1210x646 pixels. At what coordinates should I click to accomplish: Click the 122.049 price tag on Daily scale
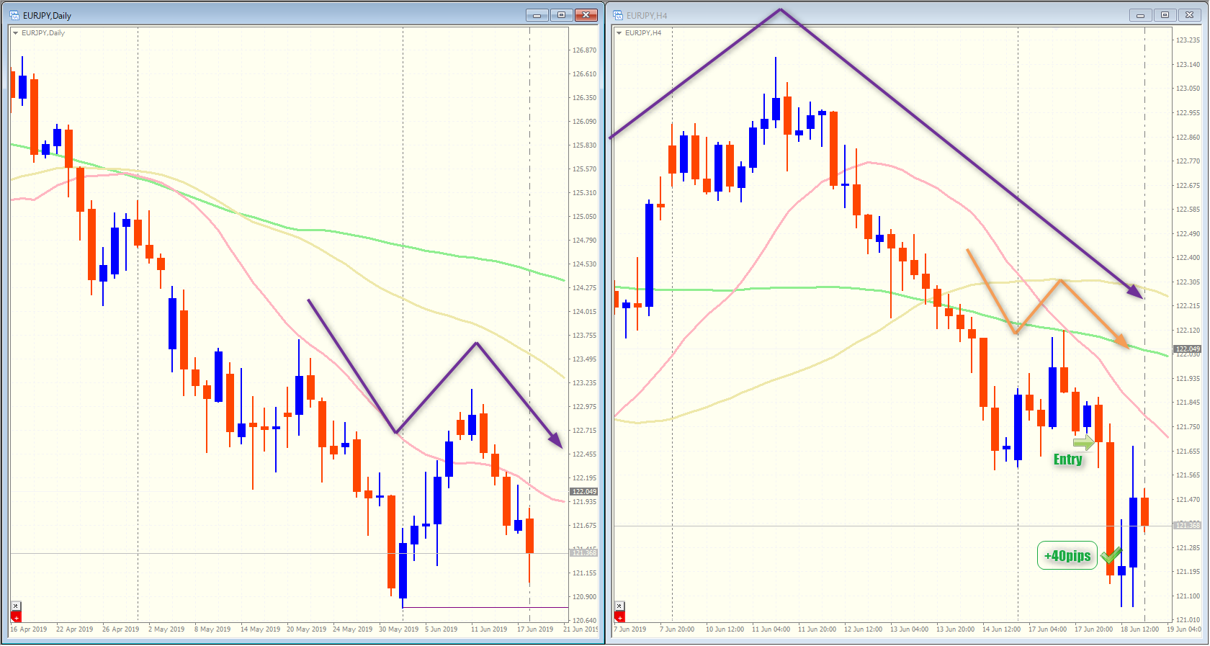583,492
